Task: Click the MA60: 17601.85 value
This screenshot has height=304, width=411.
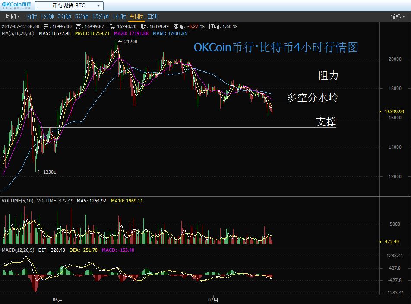Action: (x=170, y=33)
